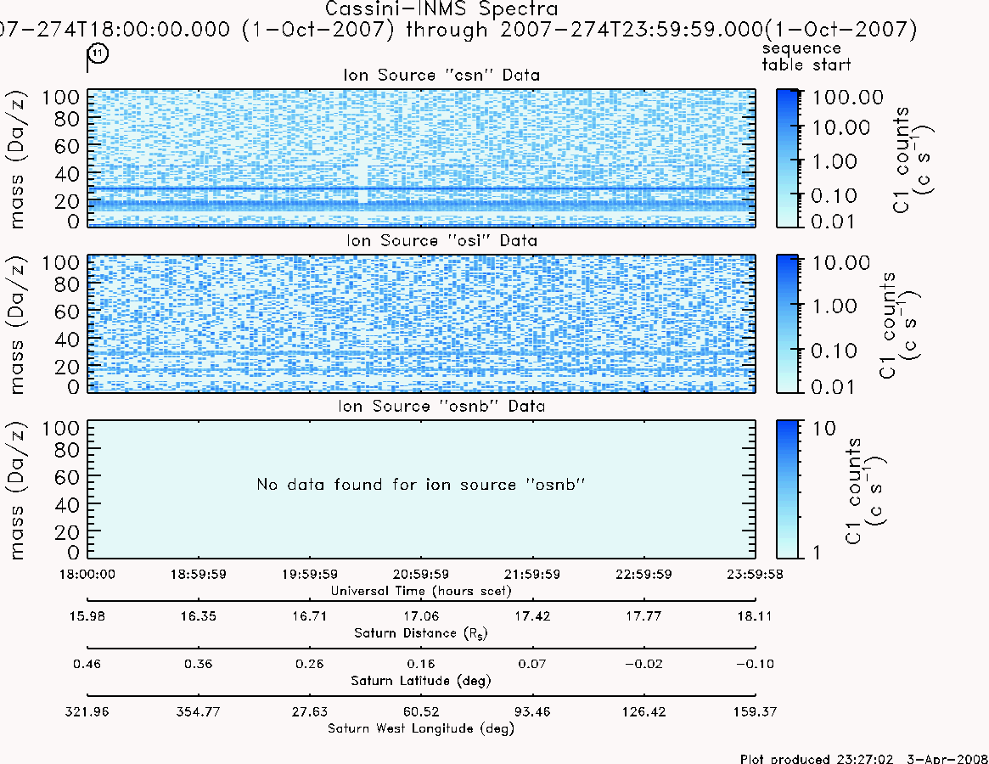Click the Saturn distance value 18.11
Screen dimensions: 989x764
coord(755,616)
